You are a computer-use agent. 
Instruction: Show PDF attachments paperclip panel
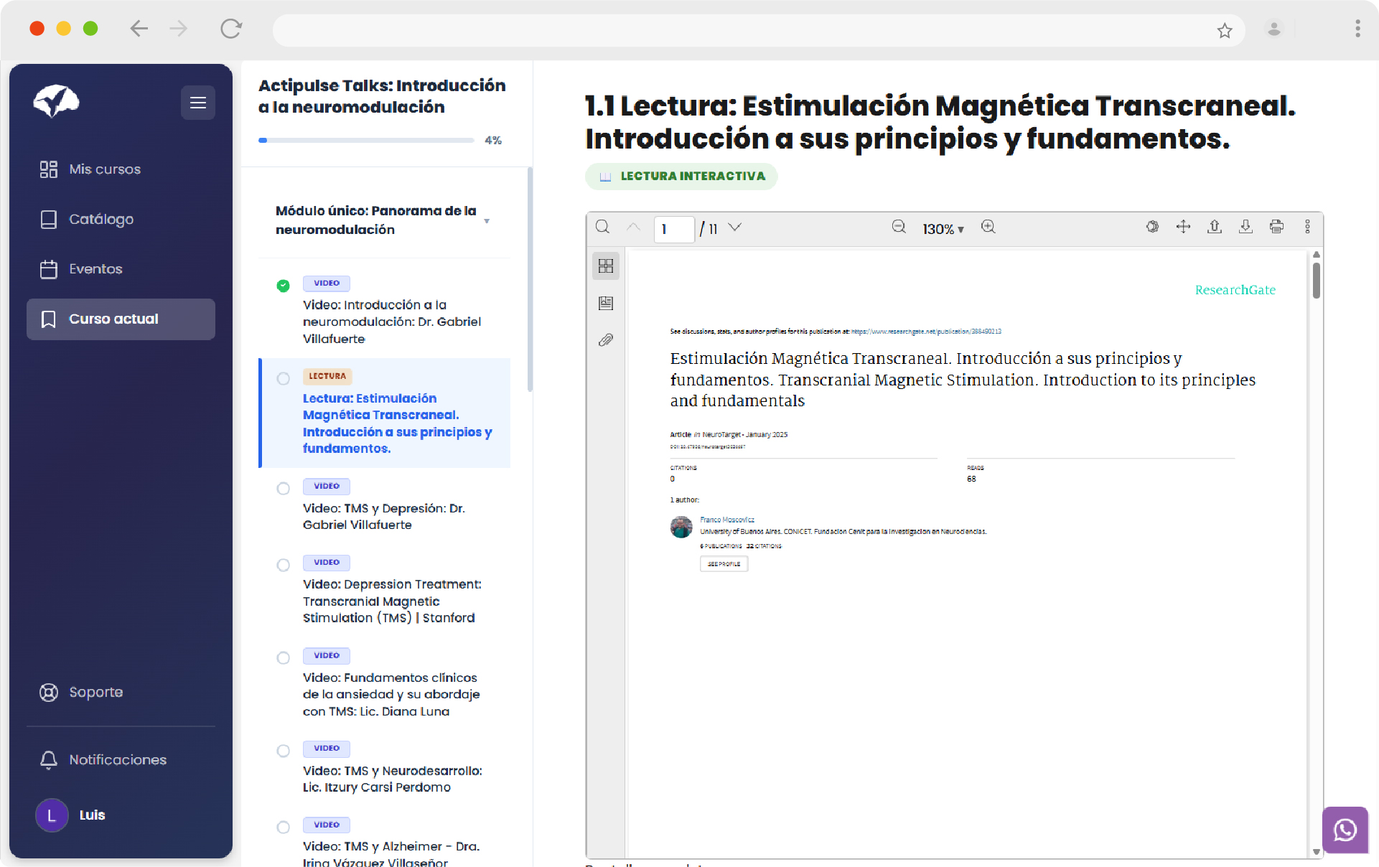pos(606,340)
